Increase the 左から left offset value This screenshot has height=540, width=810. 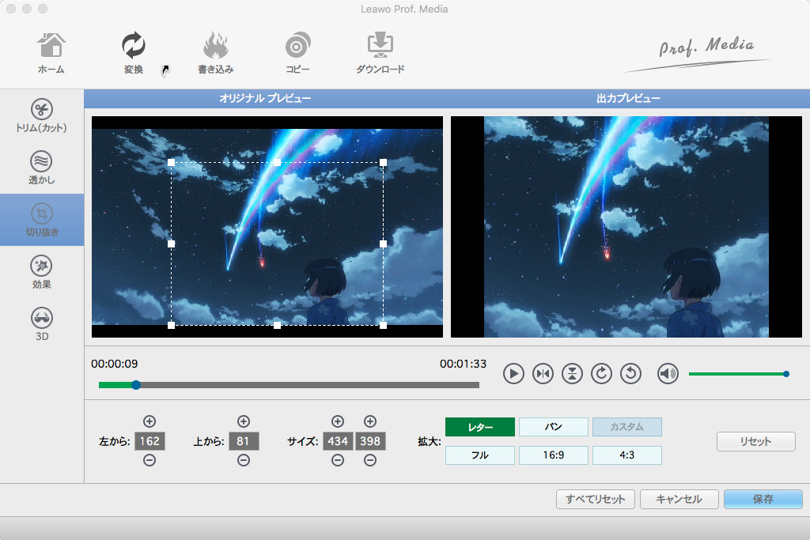150,421
